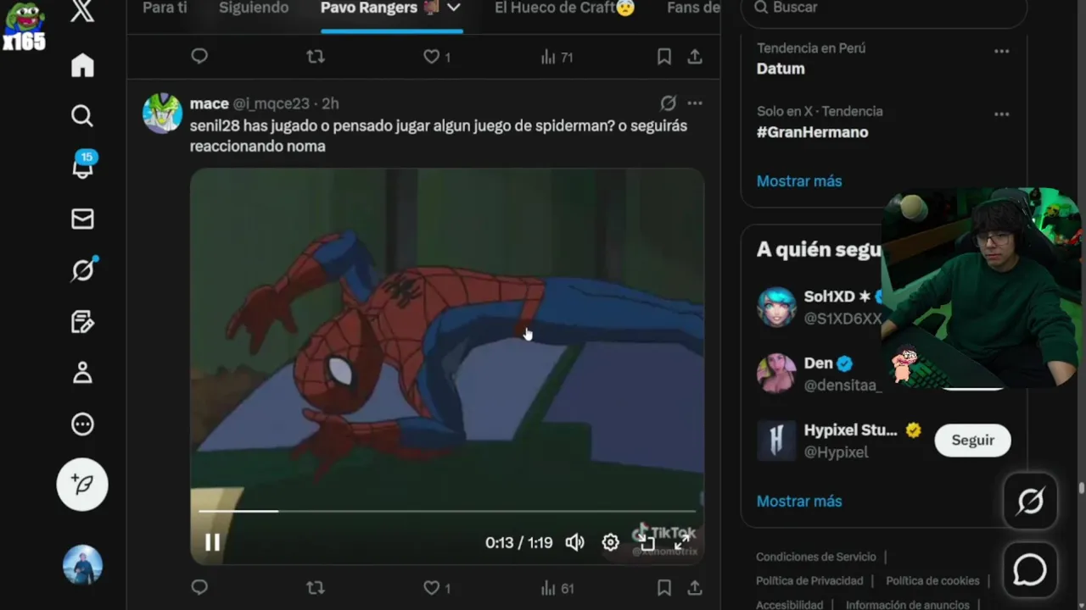Open Messages envelope in the sidebar

click(x=82, y=219)
